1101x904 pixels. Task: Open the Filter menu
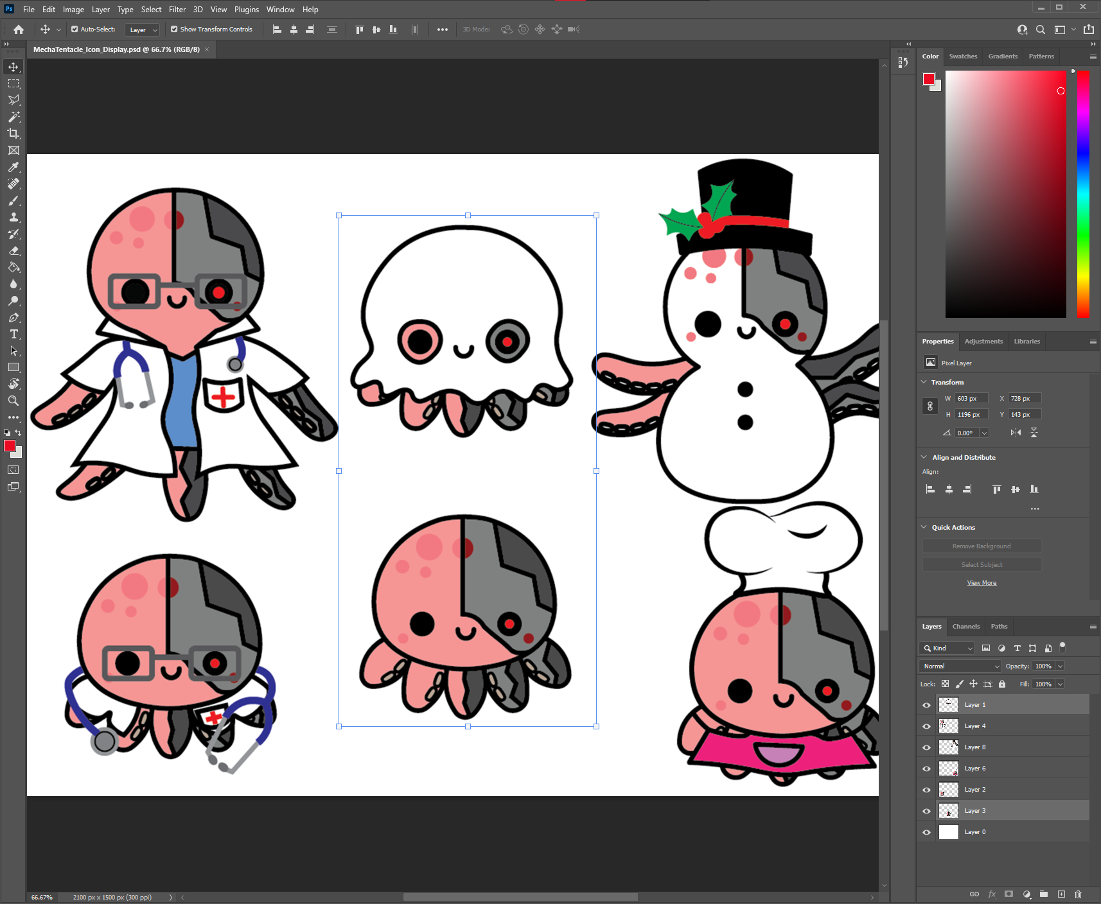pyautogui.click(x=177, y=10)
